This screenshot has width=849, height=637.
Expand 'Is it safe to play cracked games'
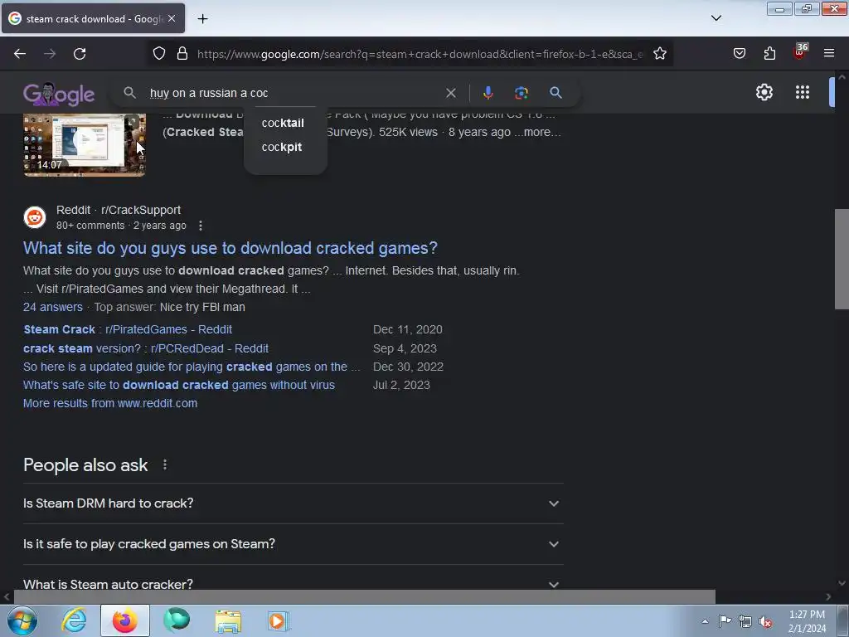pos(293,544)
